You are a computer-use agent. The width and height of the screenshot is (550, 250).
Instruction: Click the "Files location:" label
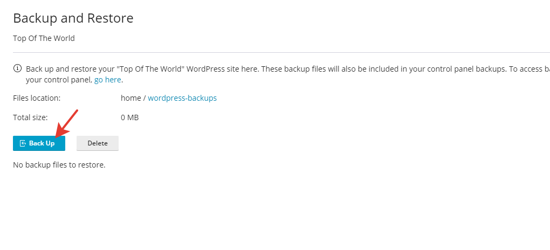37,98
